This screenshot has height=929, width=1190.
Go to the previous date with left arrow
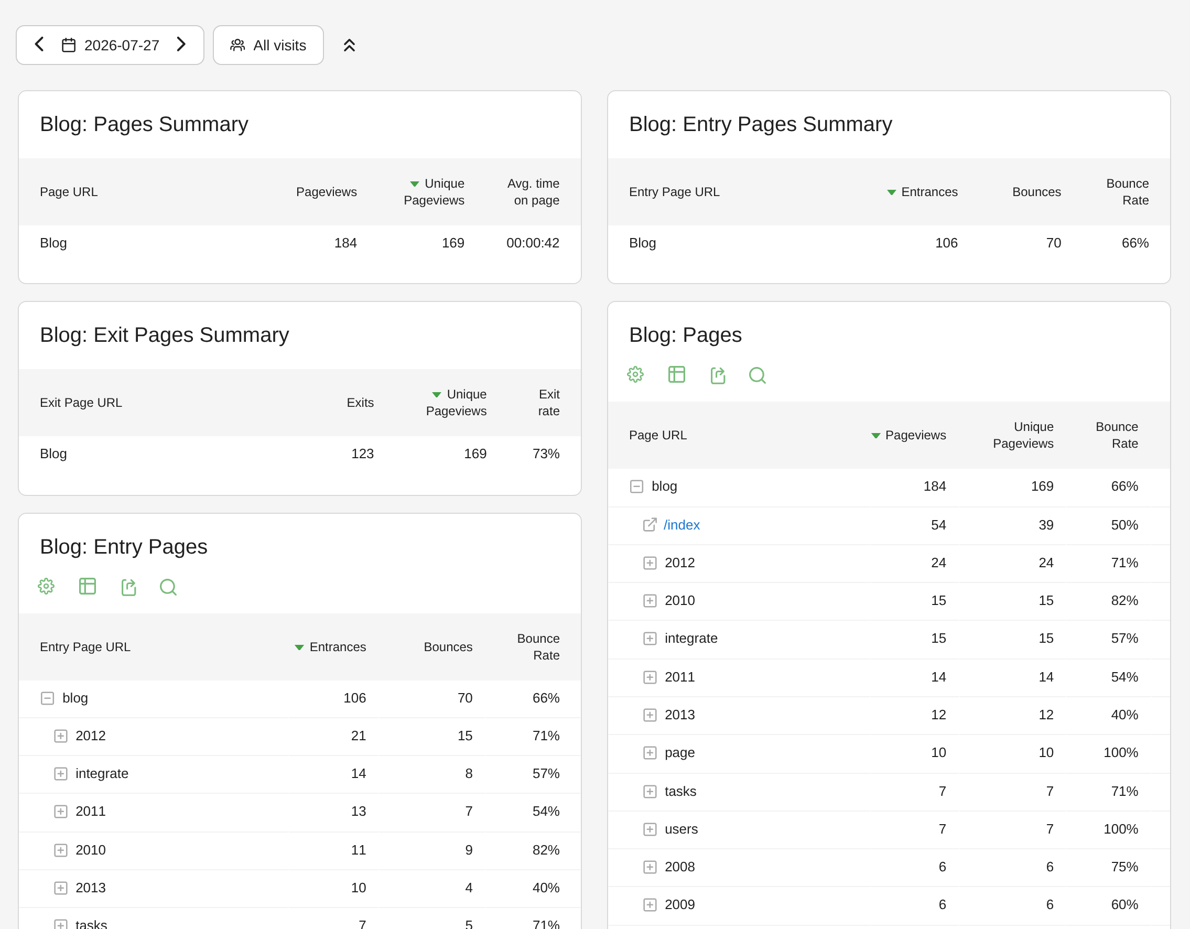point(39,45)
